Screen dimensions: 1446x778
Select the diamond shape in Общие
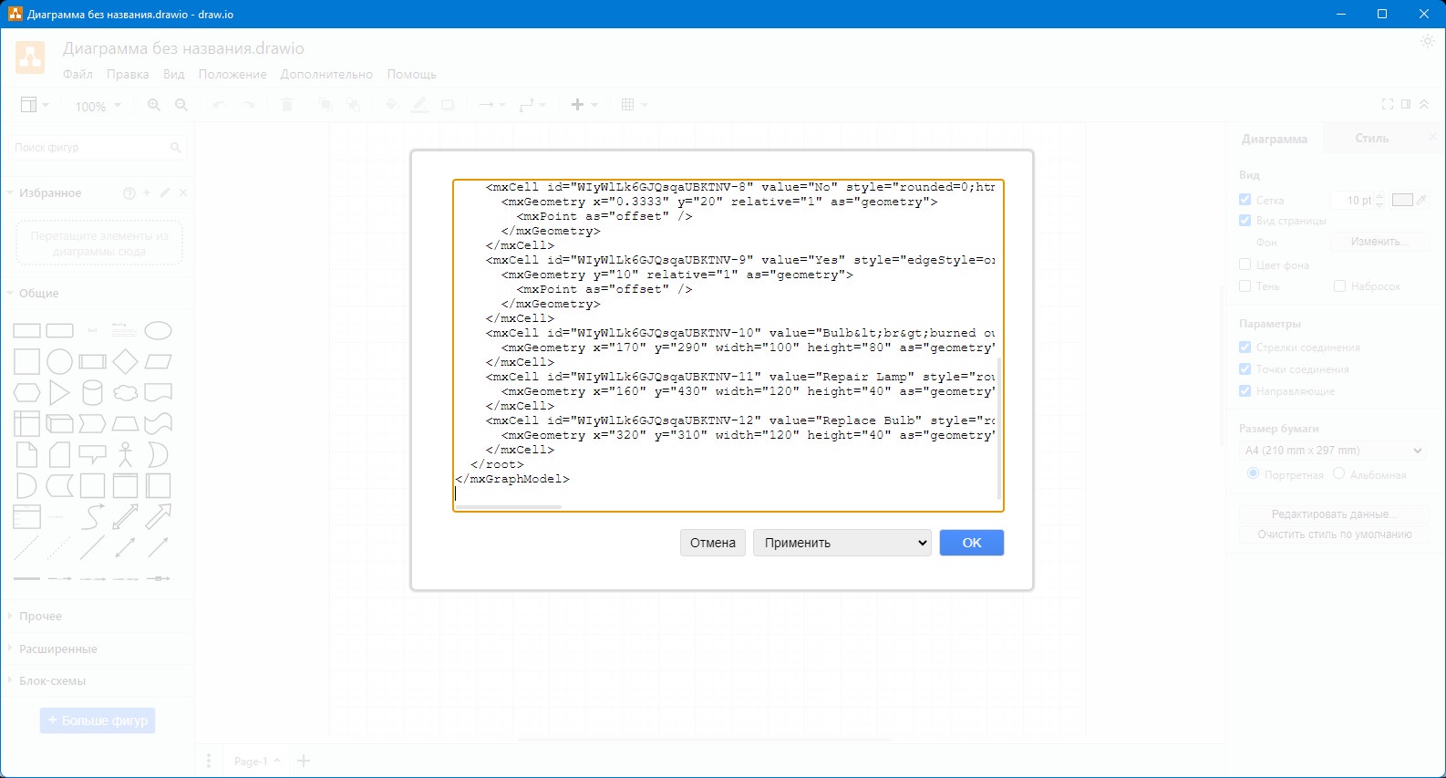(x=125, y=361)
